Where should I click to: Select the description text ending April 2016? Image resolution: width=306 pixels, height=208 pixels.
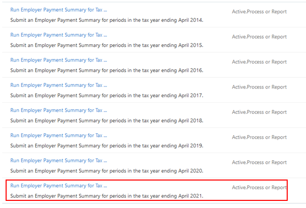(x=107, y=70)
